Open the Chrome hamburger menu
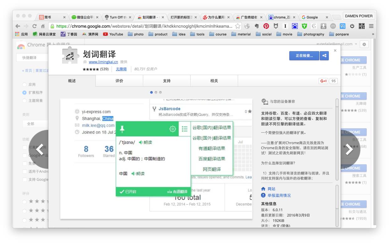 pos(371,26)
